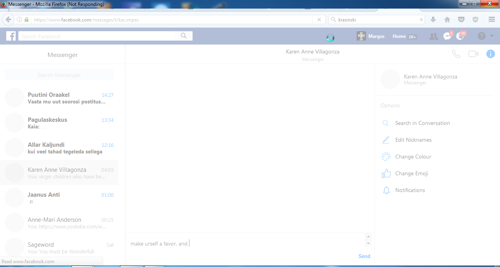Click scroll down arrow in message box
The width and height of the screenshot is (500, 267).
pos(368,244)
